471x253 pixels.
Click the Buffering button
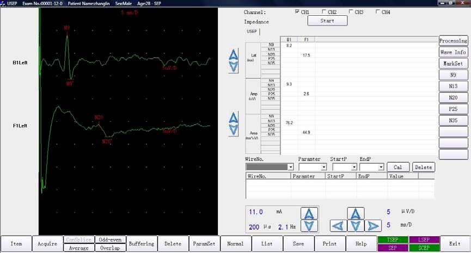point(142,244)
